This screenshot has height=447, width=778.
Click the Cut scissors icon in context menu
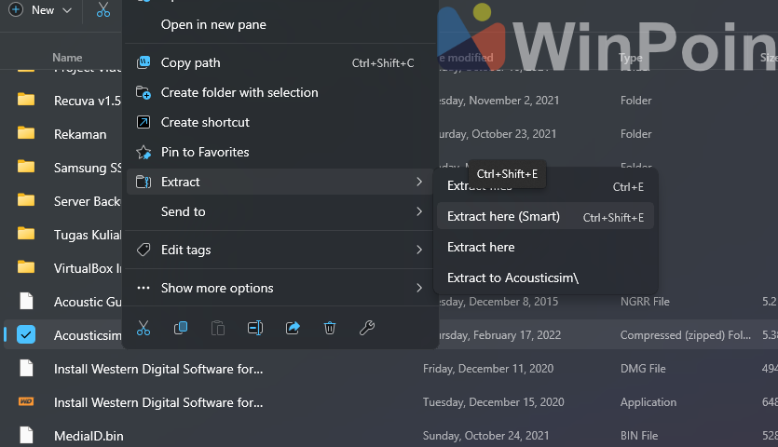tap(143, 328)
